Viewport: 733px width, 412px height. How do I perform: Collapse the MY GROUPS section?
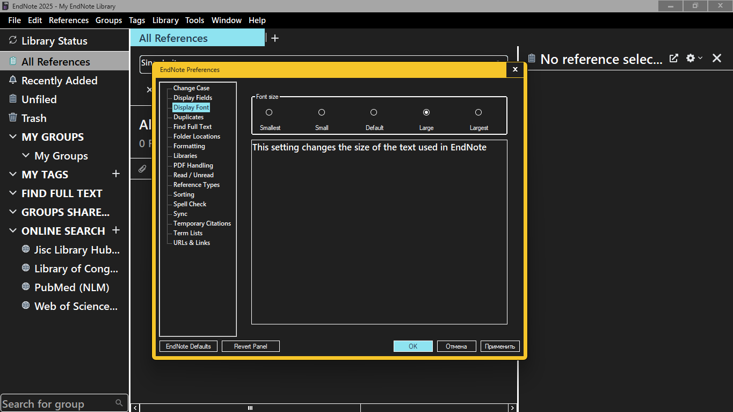(x=13, y=137)
